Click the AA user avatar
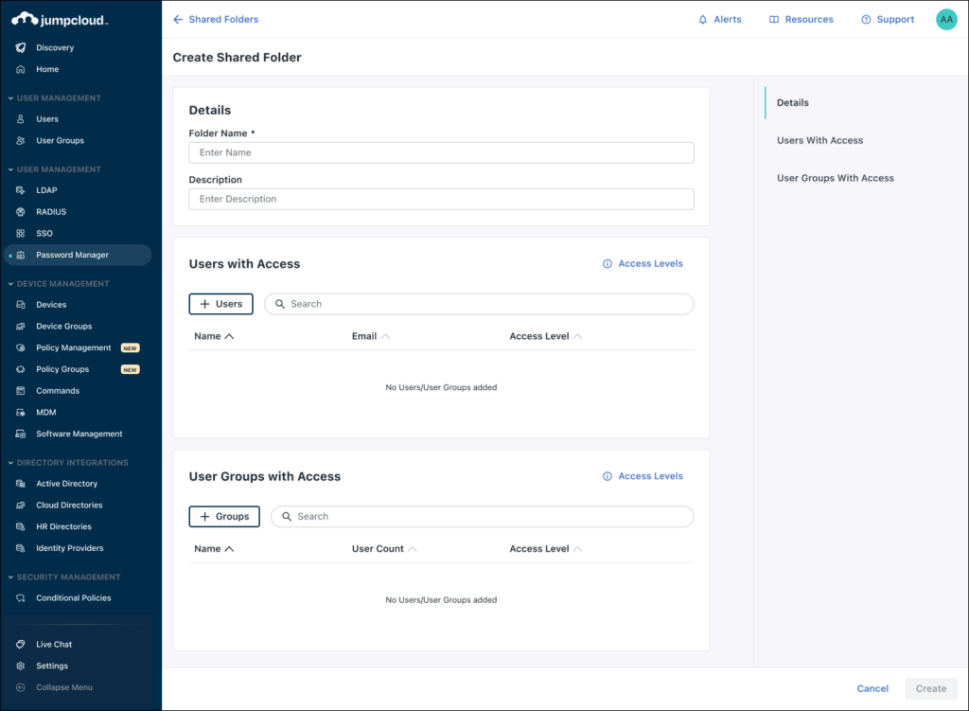 [x=945, y=19]
